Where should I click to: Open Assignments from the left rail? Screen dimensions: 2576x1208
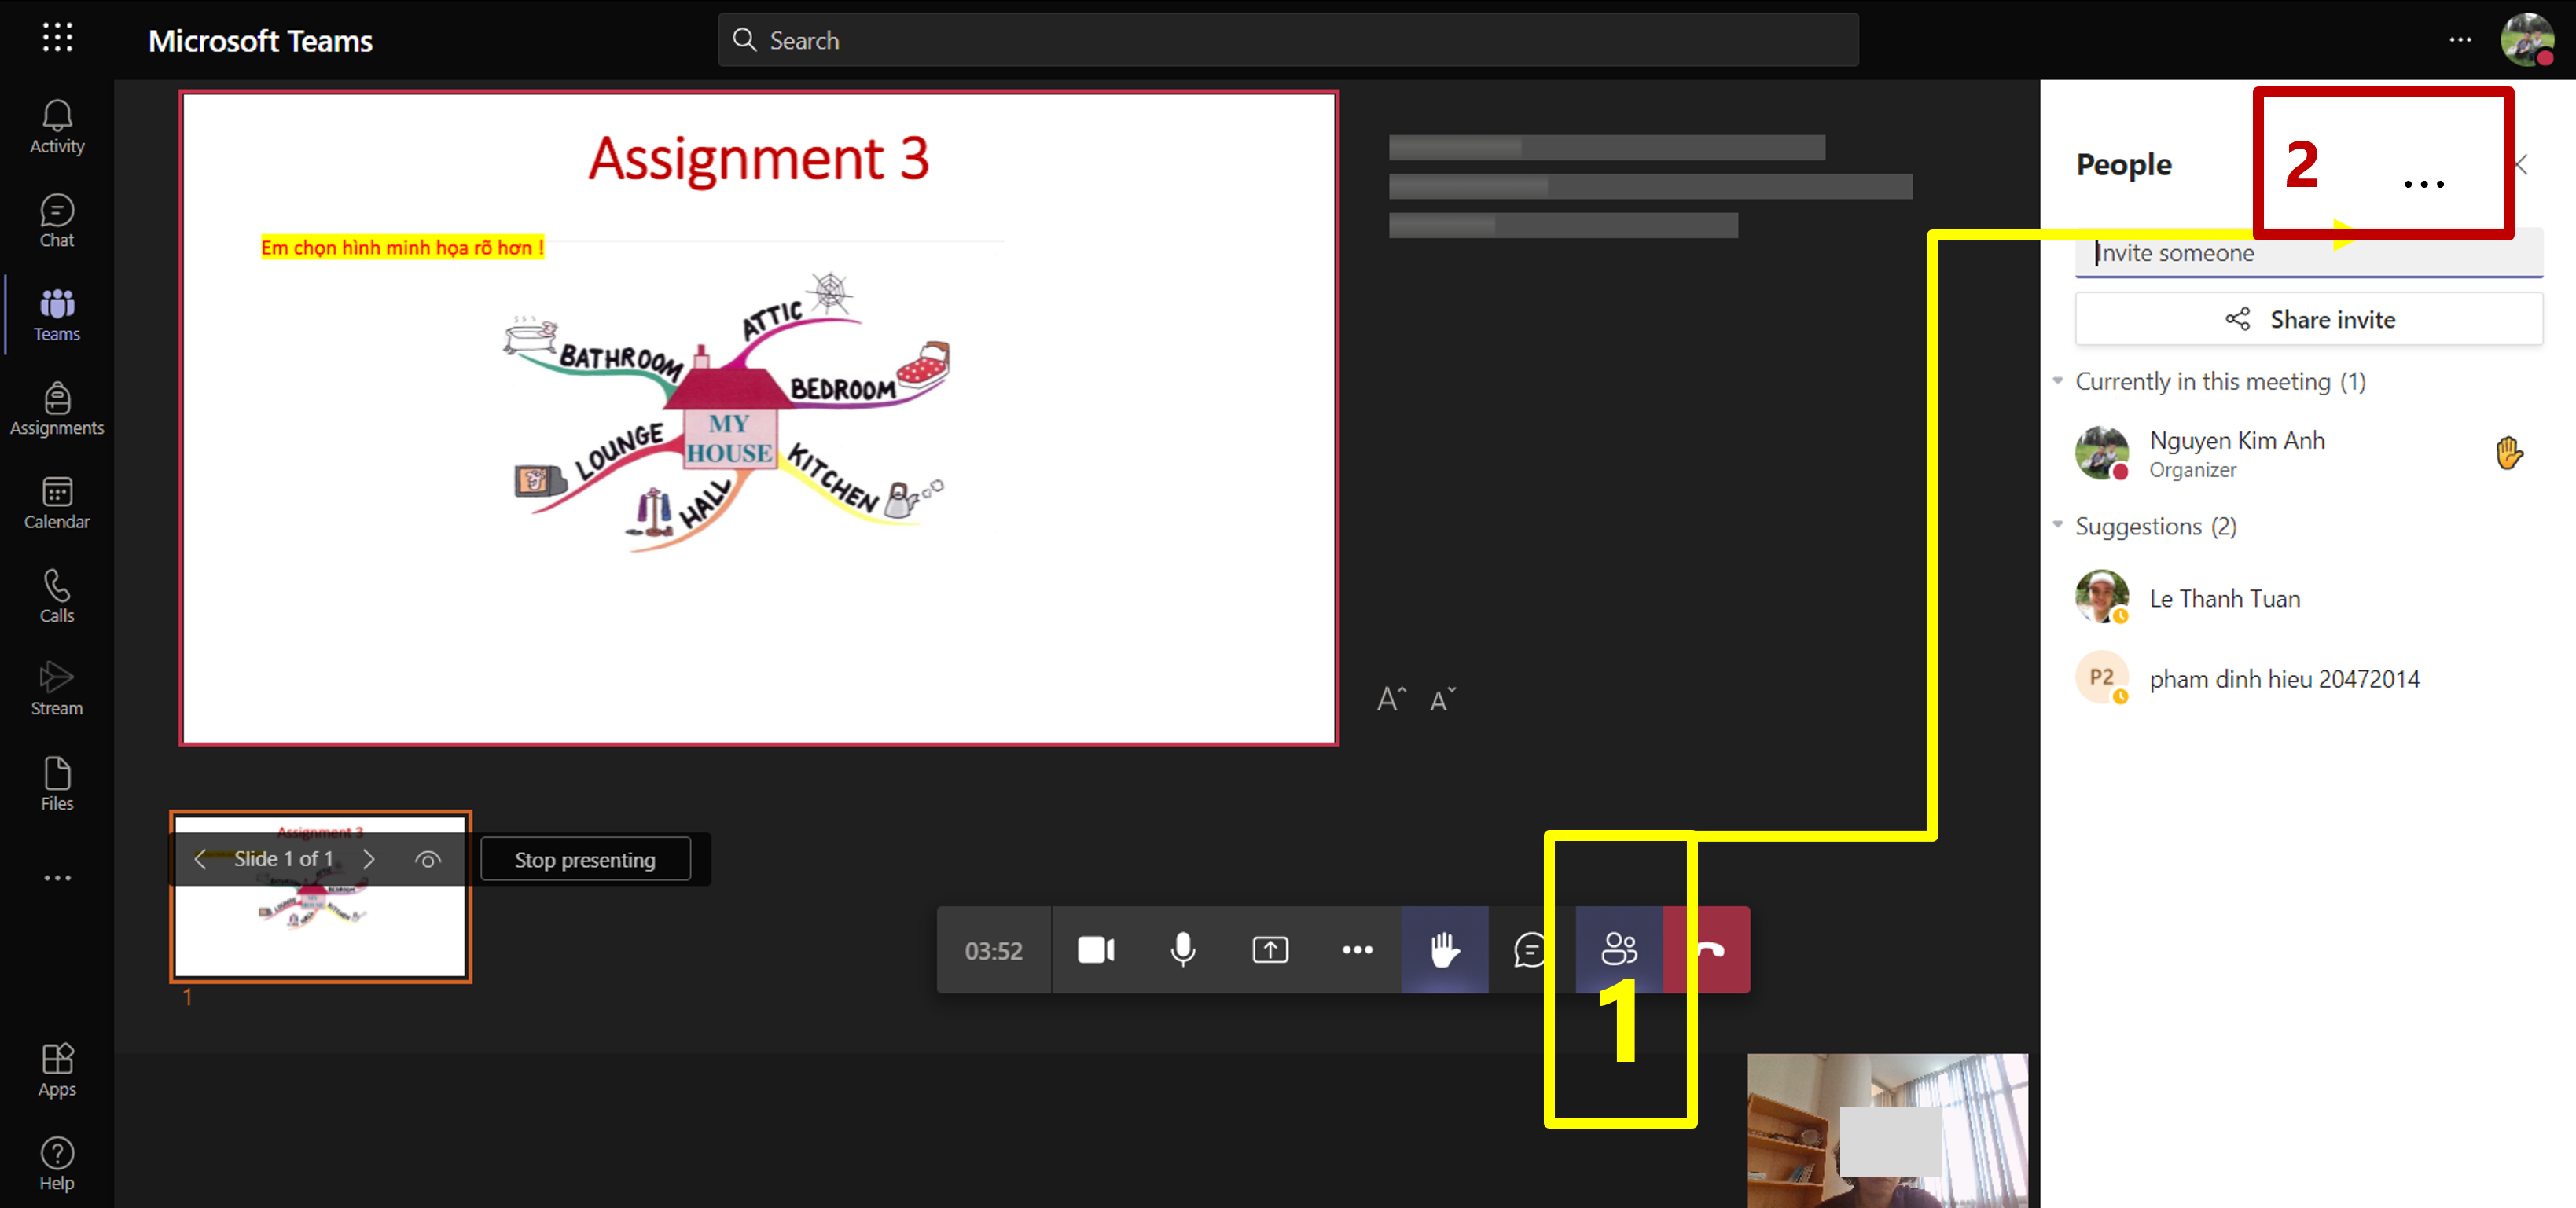coord(57,409)
